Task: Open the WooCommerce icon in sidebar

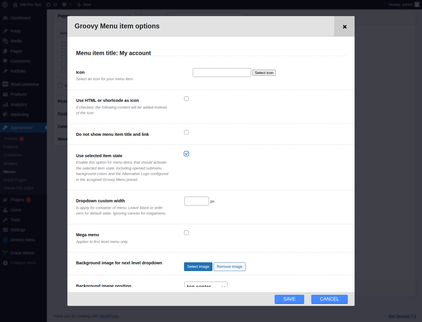Action: (x=5, y=84)
